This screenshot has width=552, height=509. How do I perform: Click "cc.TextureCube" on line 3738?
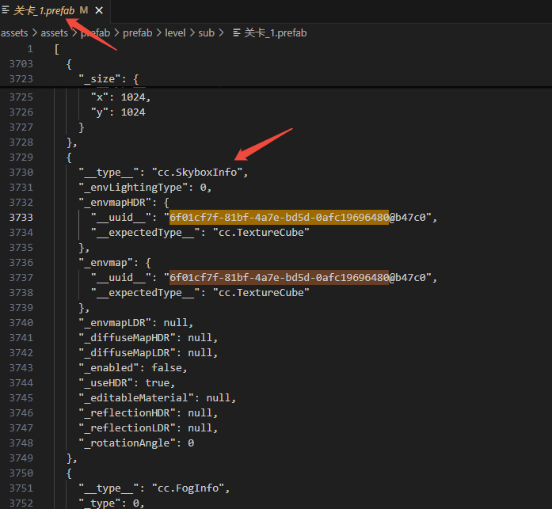pos(261,293)
